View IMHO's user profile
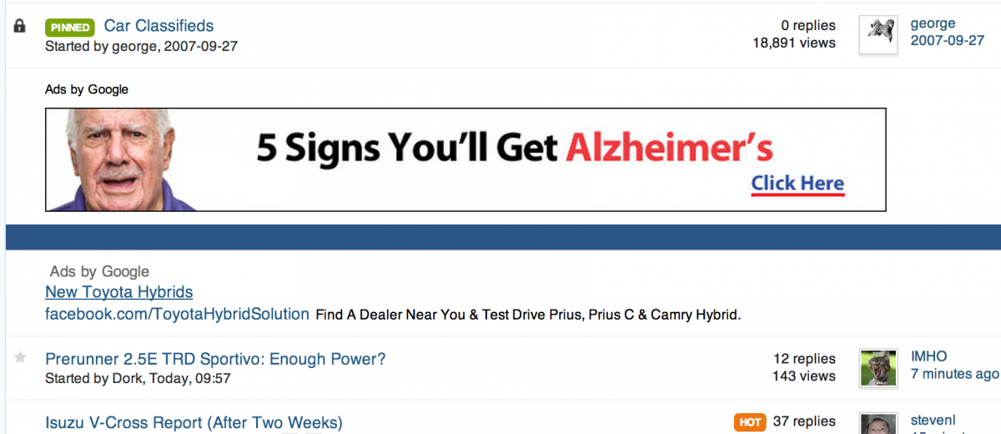1001x434 pixels. (x=928, y=356)
